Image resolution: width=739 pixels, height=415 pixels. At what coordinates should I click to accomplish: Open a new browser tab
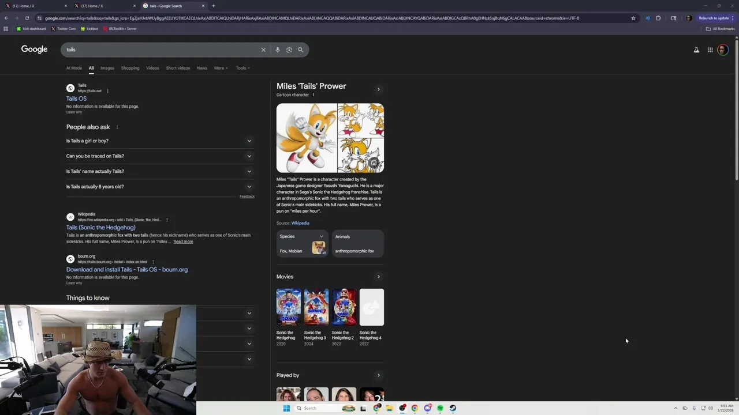[x=213, y=6]
